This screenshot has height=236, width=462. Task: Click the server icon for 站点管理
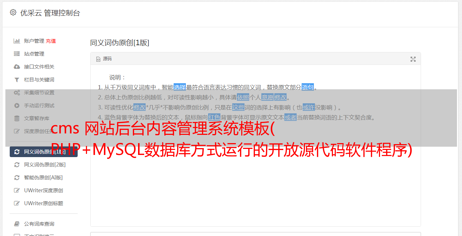pyautogui.click(x=17, y=54)
